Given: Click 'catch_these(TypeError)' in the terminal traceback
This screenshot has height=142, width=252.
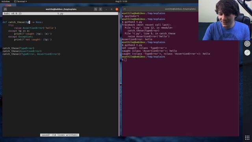Looking at the screenshot, I should pyautogui.click(x=143, y=31).
